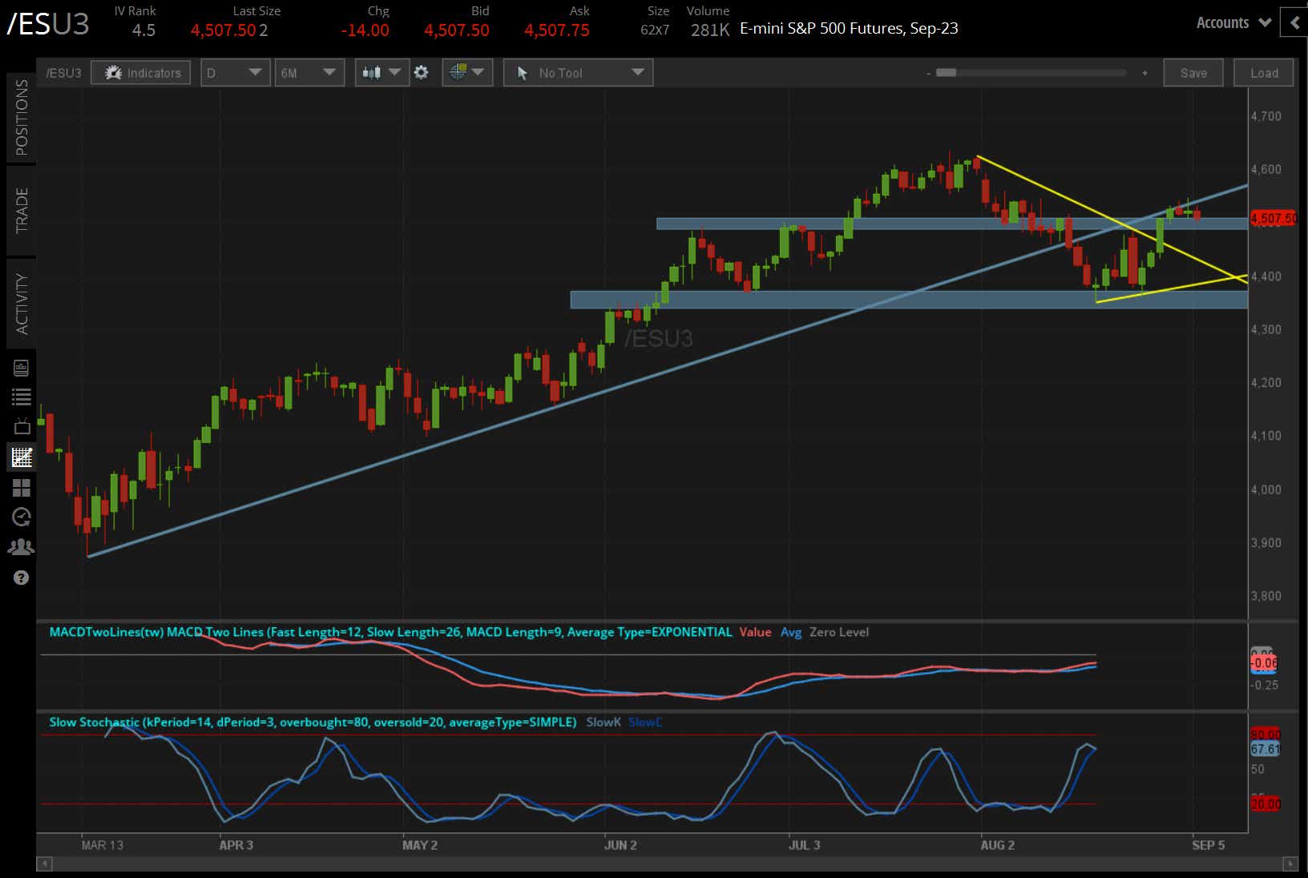Click the Size value 62X7
The width and height of the screenshot is (1308, 878).
(655, 30)
